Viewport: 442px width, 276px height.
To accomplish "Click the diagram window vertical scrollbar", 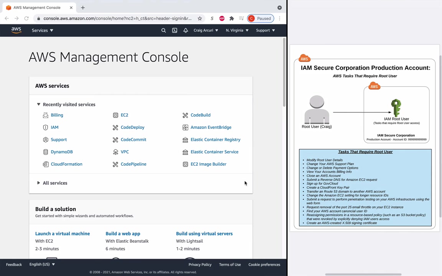I will tap(440, 136).
